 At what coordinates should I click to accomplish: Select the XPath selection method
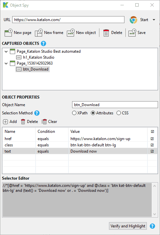pos(74,113)
